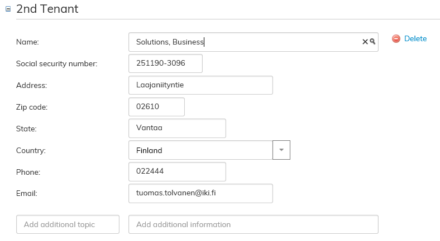This screenshot has height=241, width=440.
Task: Click the Address field containing Laajaniityntie
Action: pyautogui.click(x=200, y=85)
